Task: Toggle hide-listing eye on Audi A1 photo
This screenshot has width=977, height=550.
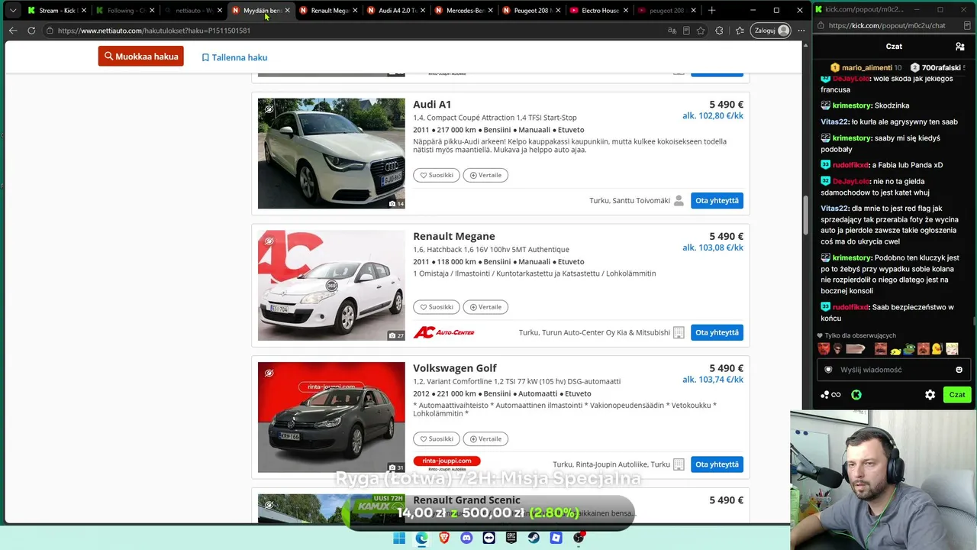Action: 269,109
